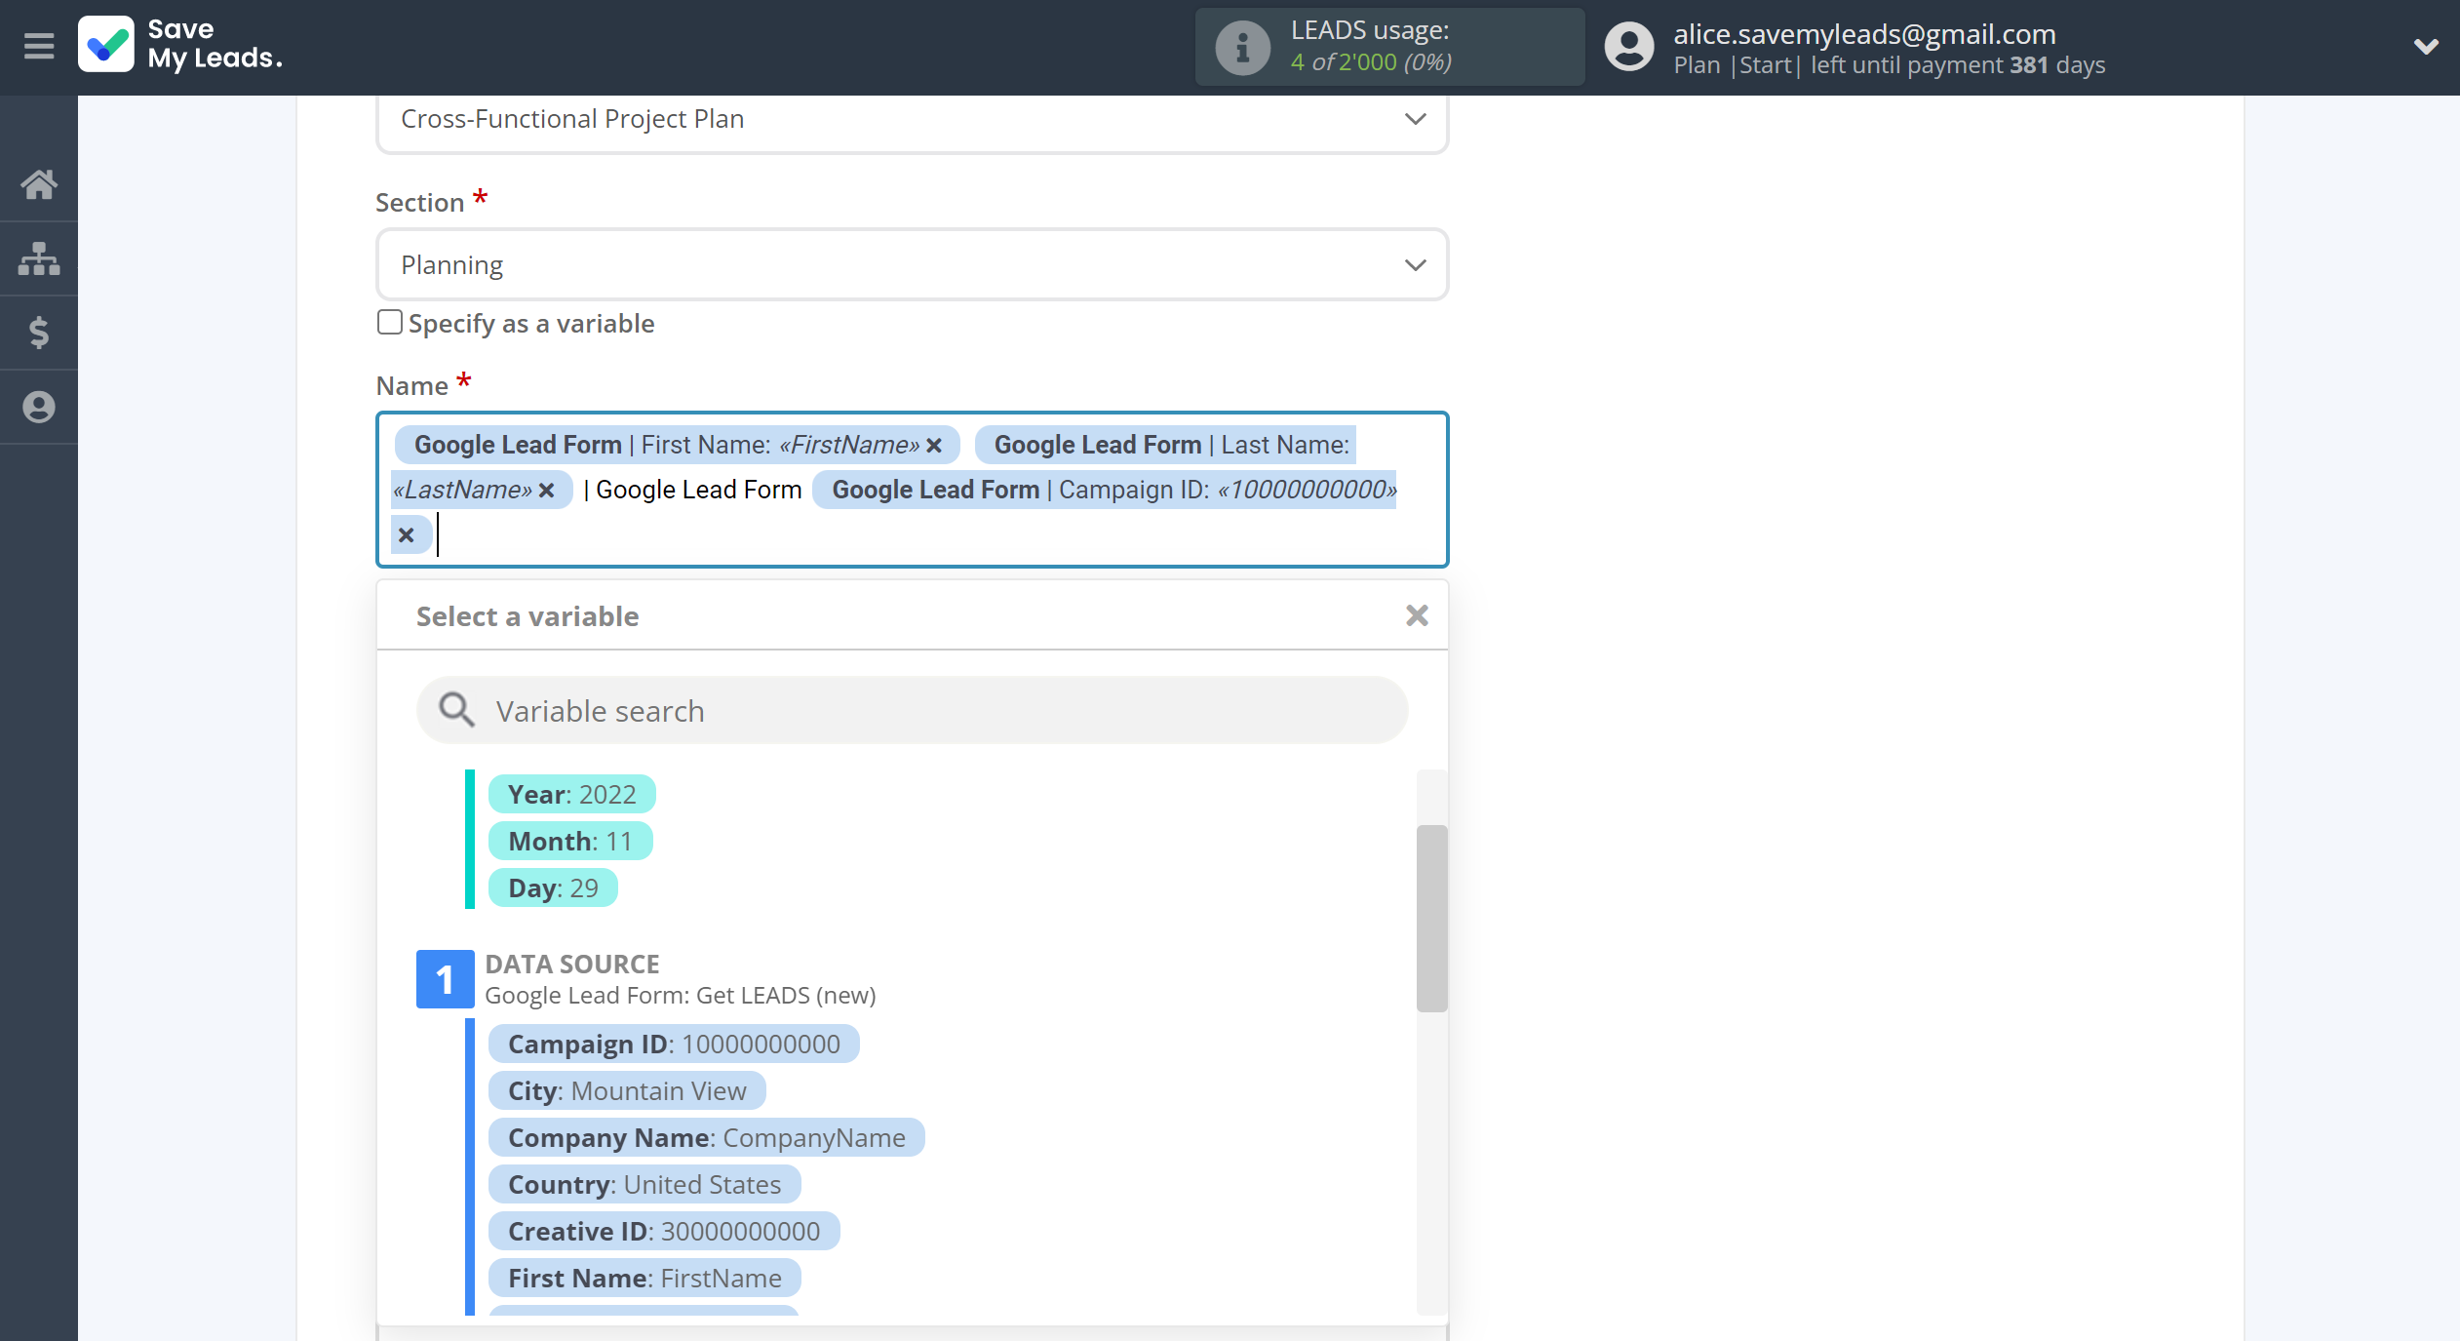Insert the First Name: FirstName variable

click(x=644, y=1279)
